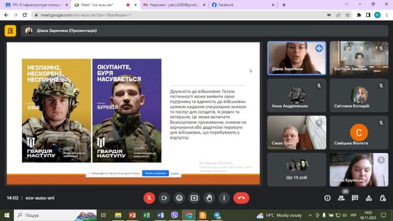Image resolution: width=393 pixels, height=221 pixels.
Task: Open Word from the taskbar
Action: point(161,215)
